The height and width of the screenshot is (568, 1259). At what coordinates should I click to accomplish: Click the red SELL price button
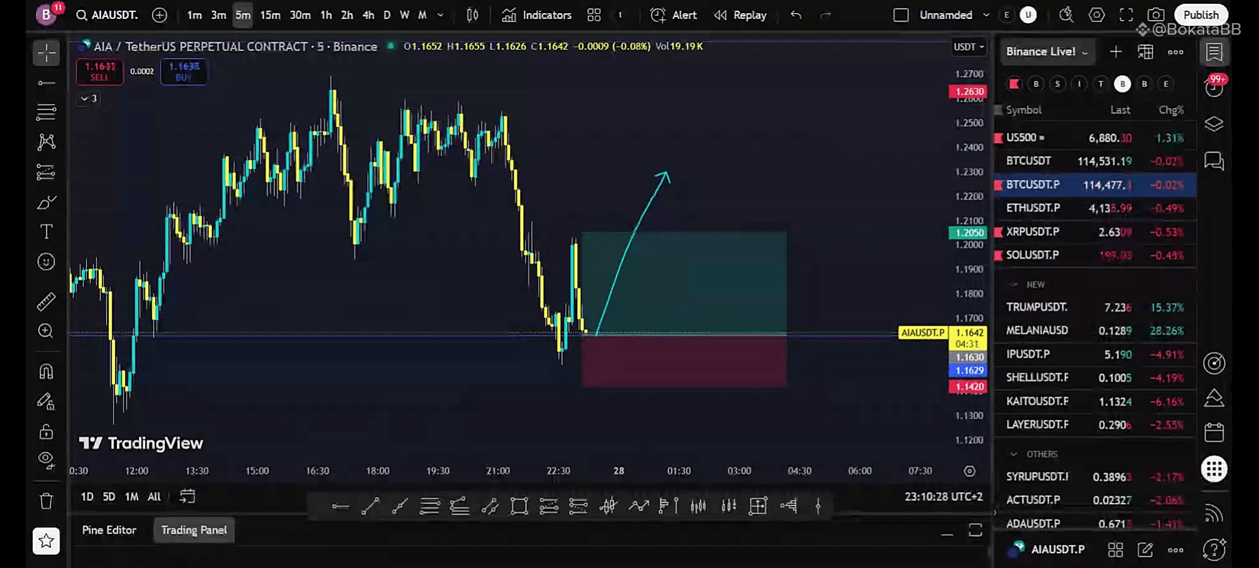point(99,72)
